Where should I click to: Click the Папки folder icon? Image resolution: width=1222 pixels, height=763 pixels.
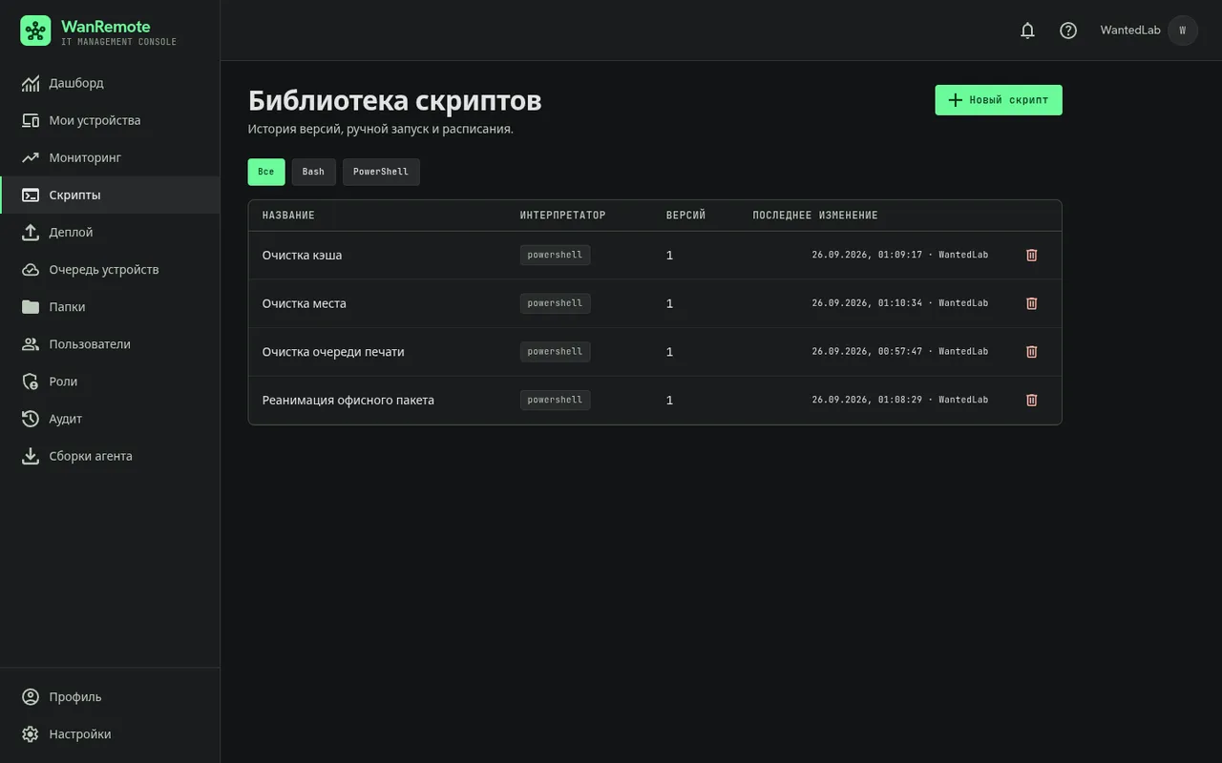pyautogui.click(x=31, y=306)
